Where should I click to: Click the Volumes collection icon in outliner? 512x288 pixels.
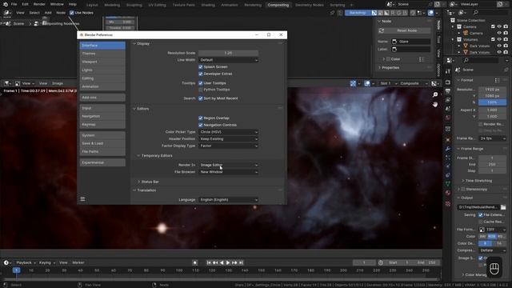coord(459,39)
